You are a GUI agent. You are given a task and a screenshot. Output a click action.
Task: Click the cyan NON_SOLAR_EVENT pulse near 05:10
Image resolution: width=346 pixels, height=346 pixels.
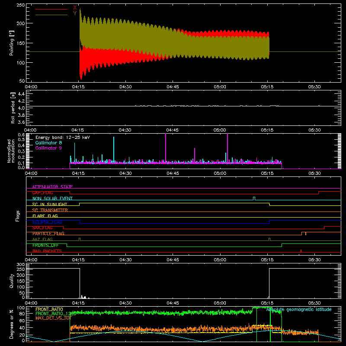[x=254, y=199]
